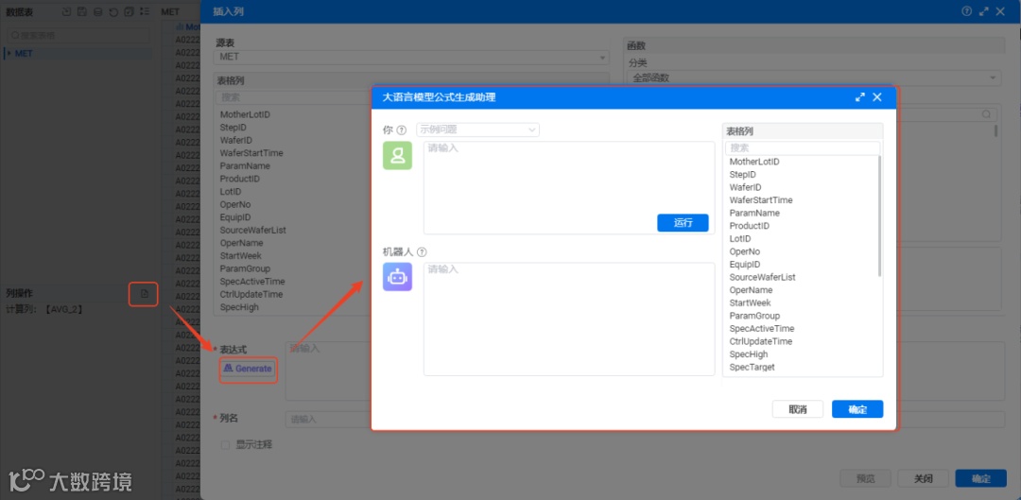Click 取消 in the assistant dialog

pos(798,409)
